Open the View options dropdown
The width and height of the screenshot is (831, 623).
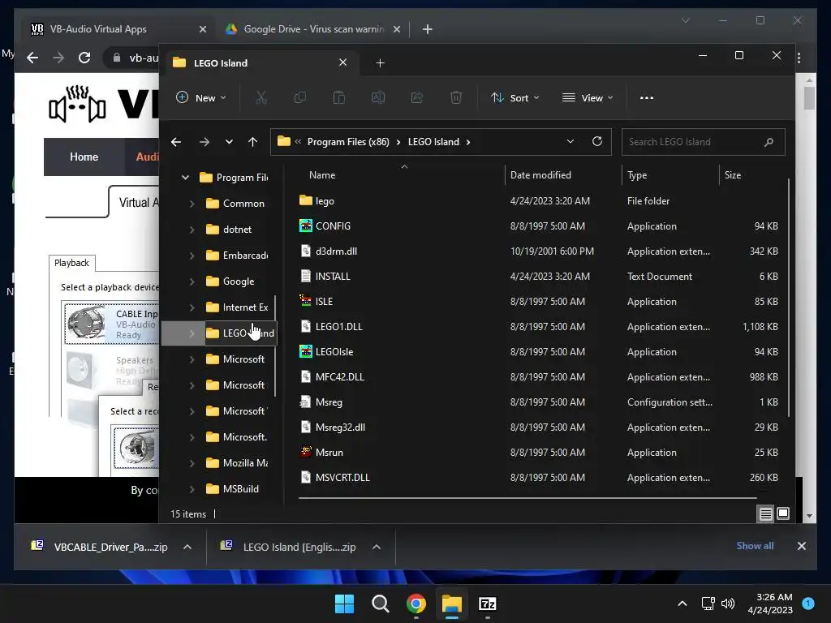pyautogui.click(x=588, y=98)
